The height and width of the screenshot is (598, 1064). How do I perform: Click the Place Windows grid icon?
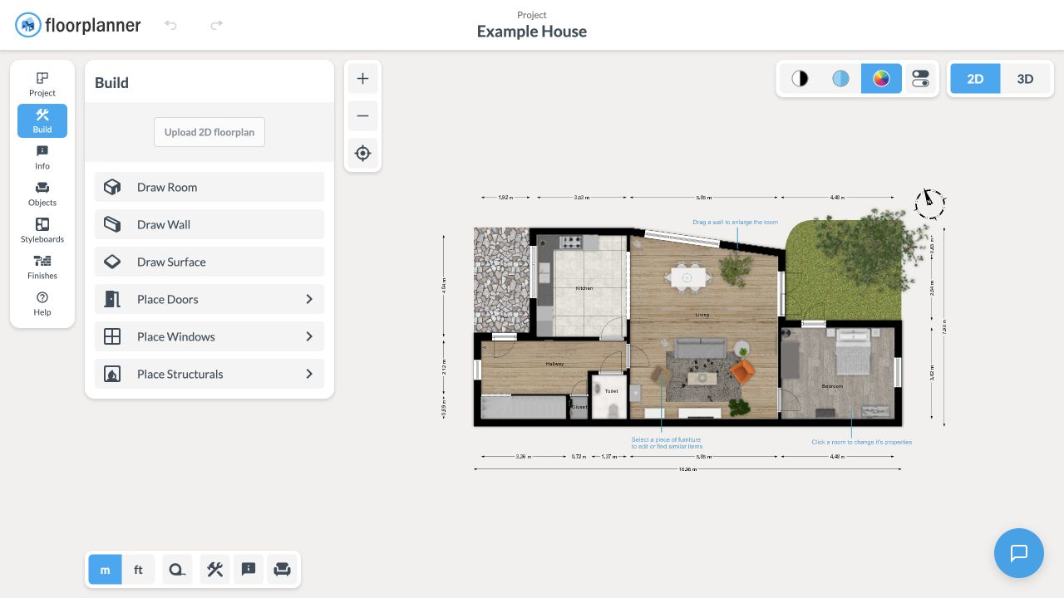pos(112,336)
